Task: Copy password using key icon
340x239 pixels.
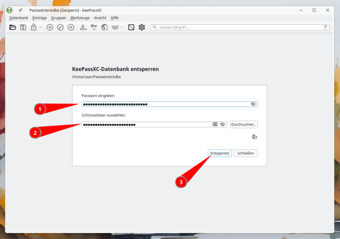Action: 94,27
